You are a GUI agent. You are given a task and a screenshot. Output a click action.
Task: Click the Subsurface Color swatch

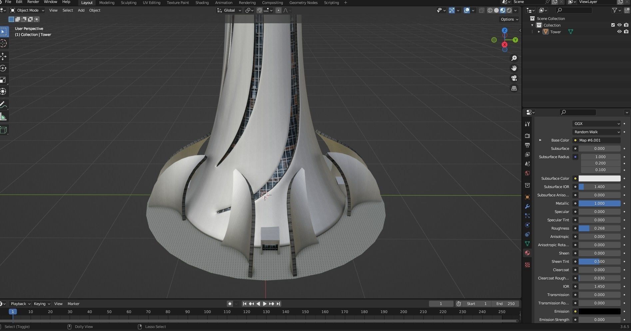point(599,178)
